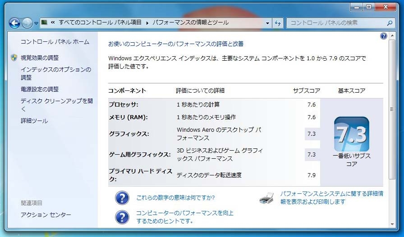The width and height of the screenshot is (404, 237).
Task: Click 1 秒あたりのメモリ操作 description text
Action: coord(206,117)
